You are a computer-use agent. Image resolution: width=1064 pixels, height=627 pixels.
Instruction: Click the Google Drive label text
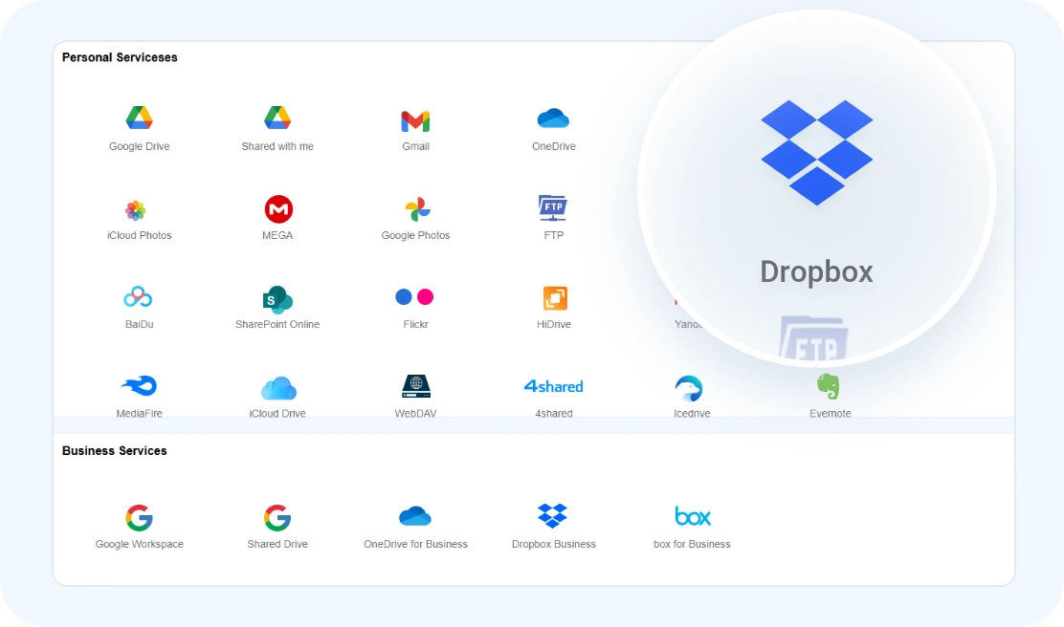click(x=139, y=146)
